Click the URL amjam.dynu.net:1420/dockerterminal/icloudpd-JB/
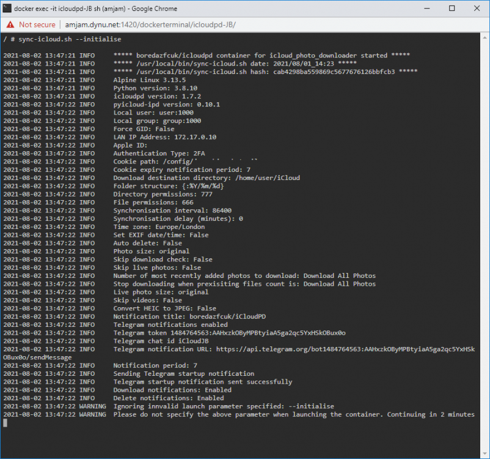 150,24
